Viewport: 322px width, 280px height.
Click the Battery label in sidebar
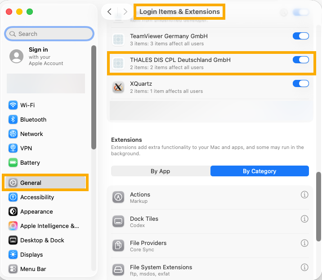30,162
